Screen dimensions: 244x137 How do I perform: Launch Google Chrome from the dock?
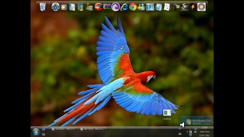coord(133,7)
